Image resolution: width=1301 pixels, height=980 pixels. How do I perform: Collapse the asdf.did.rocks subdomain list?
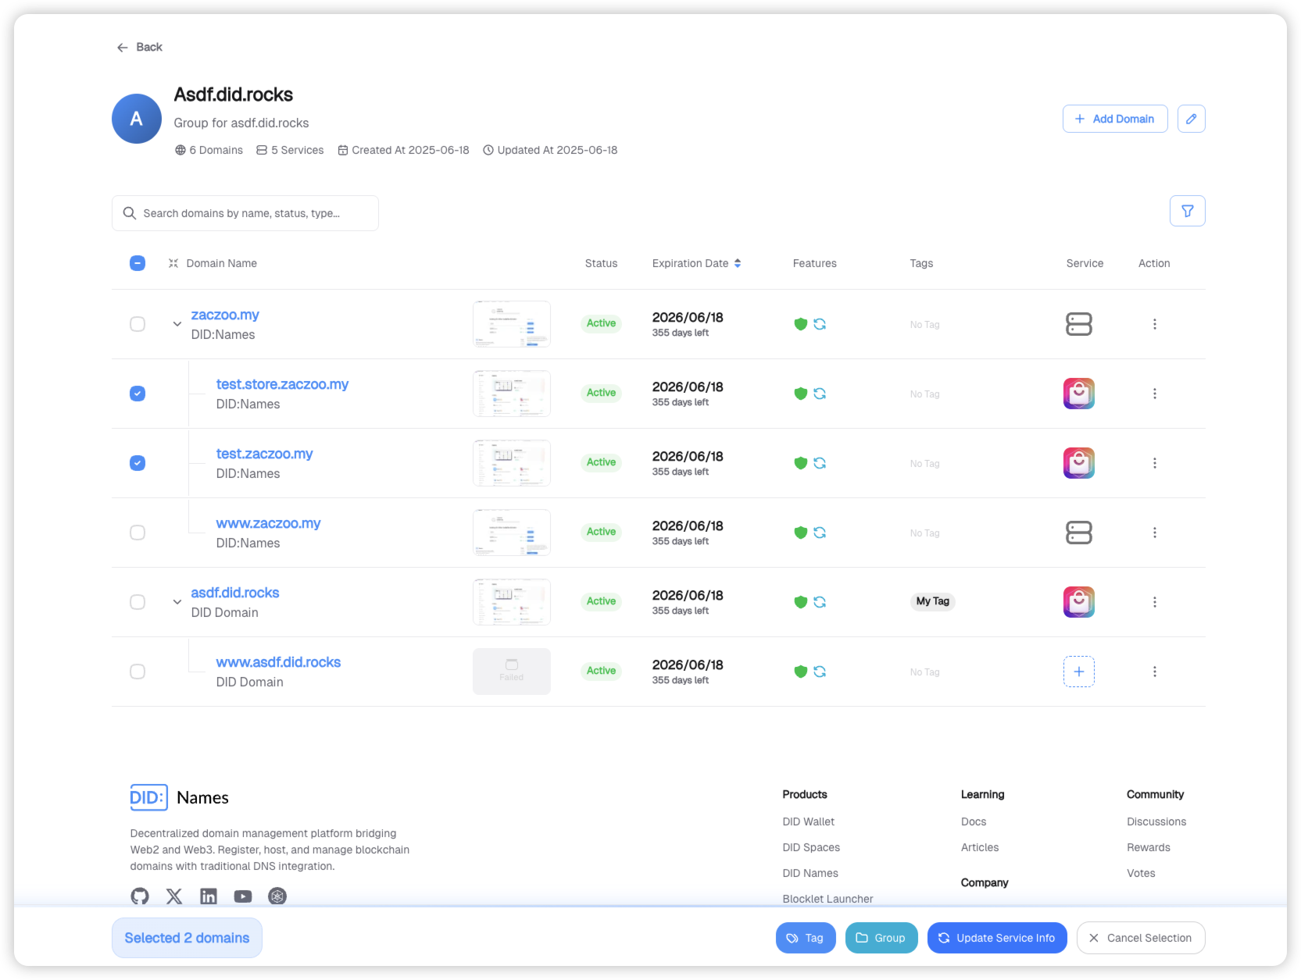(177, 602)
